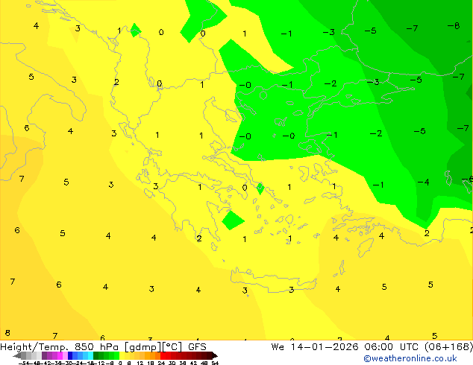Select the dark blue legend swatch near -30

click(x=70, y=355)
